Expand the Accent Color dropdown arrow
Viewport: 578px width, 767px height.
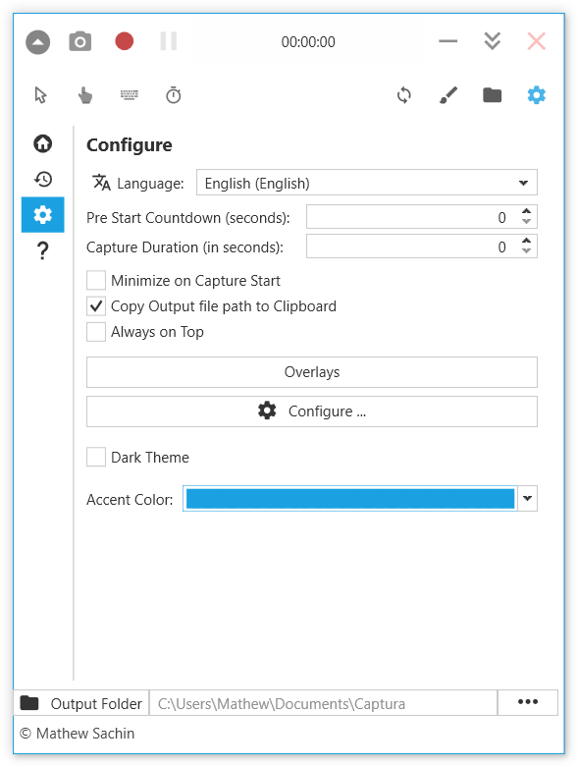click(528, 499)
